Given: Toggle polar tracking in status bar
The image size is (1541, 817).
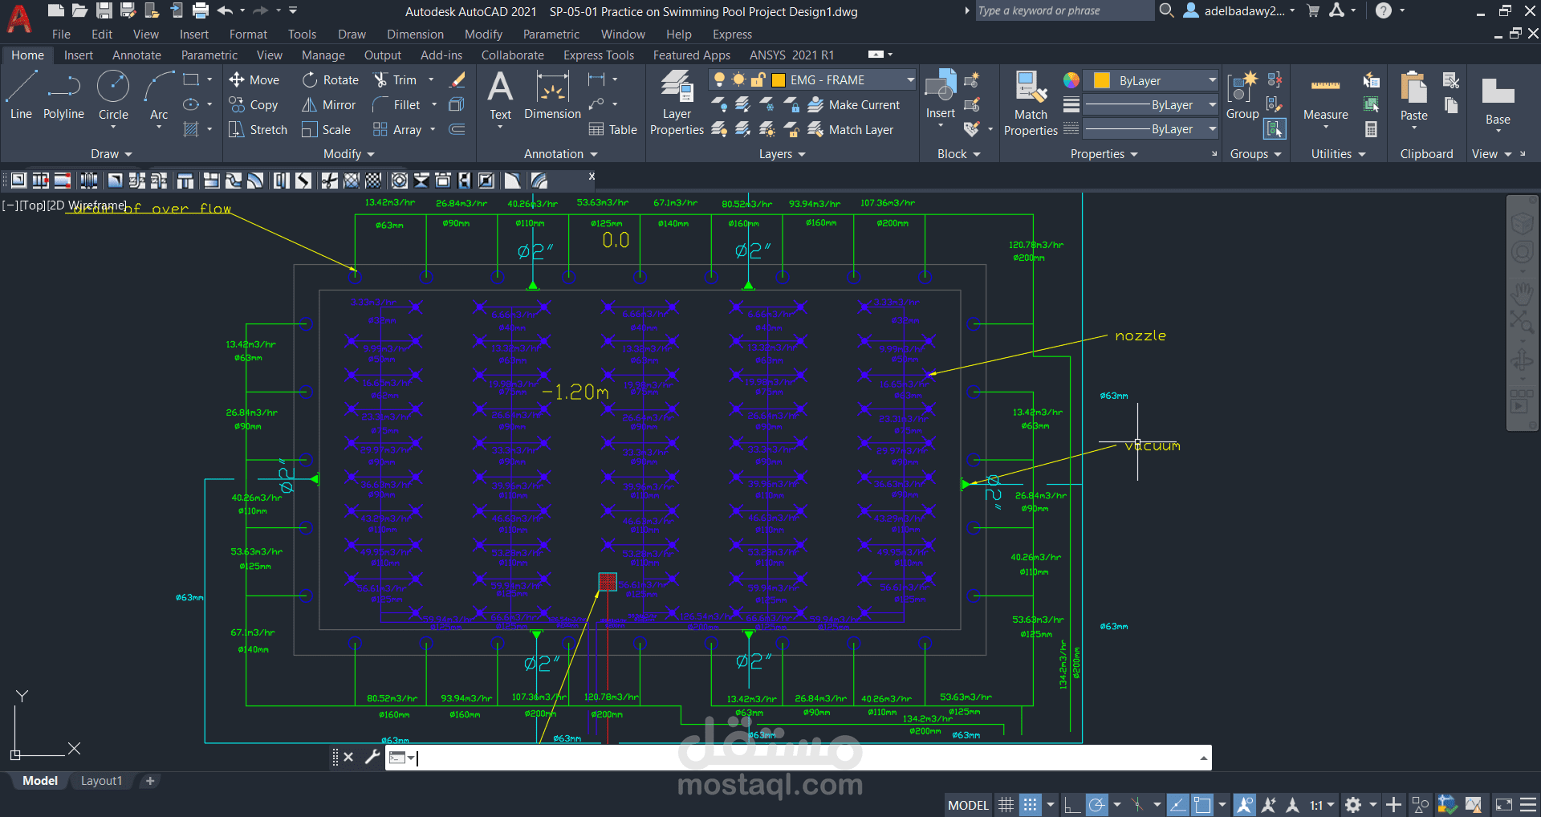Looking at the screenshot, I should (x=1097, y=805).
